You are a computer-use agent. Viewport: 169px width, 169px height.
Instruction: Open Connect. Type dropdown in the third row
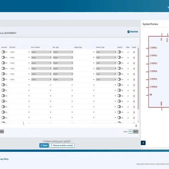click(106, 63)
